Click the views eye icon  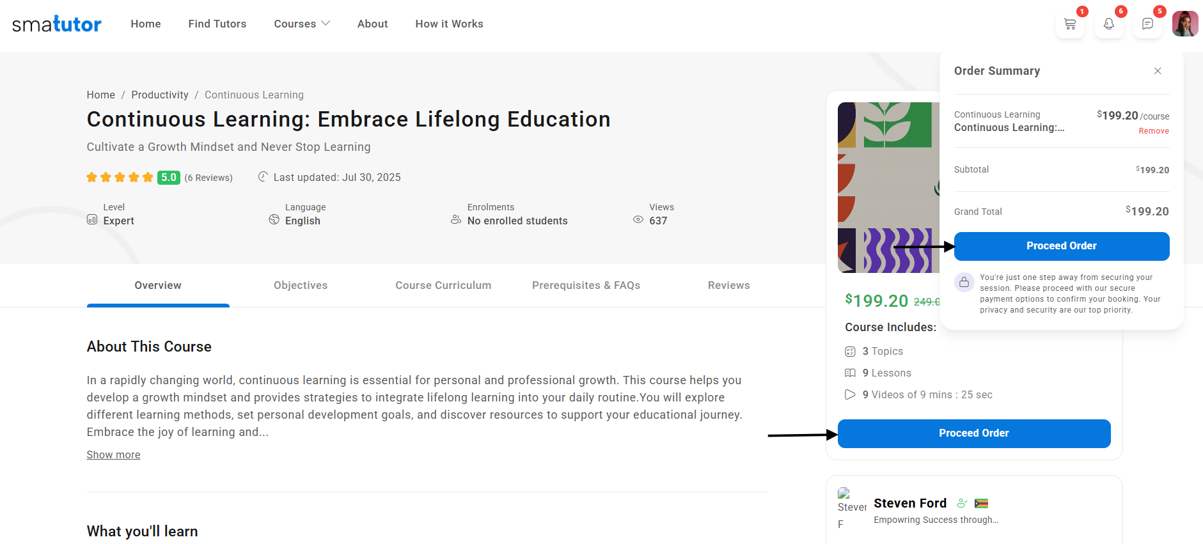638,220
